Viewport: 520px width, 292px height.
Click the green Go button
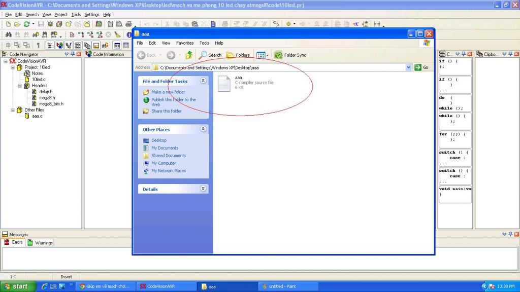pos(421,67)
